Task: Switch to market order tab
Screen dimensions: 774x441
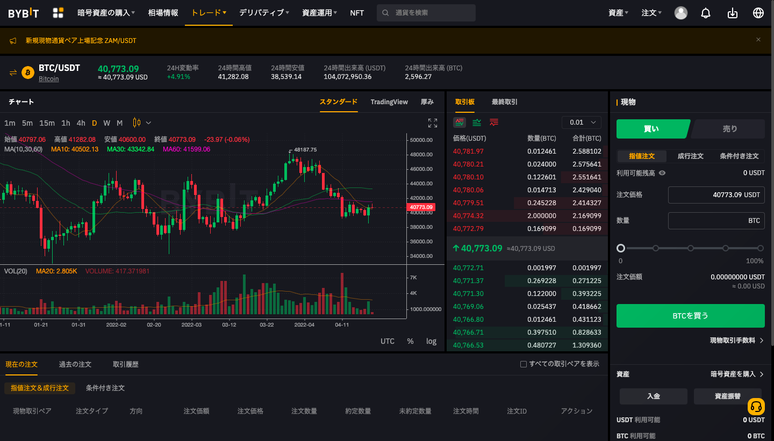Action: [x=690, y=156]
